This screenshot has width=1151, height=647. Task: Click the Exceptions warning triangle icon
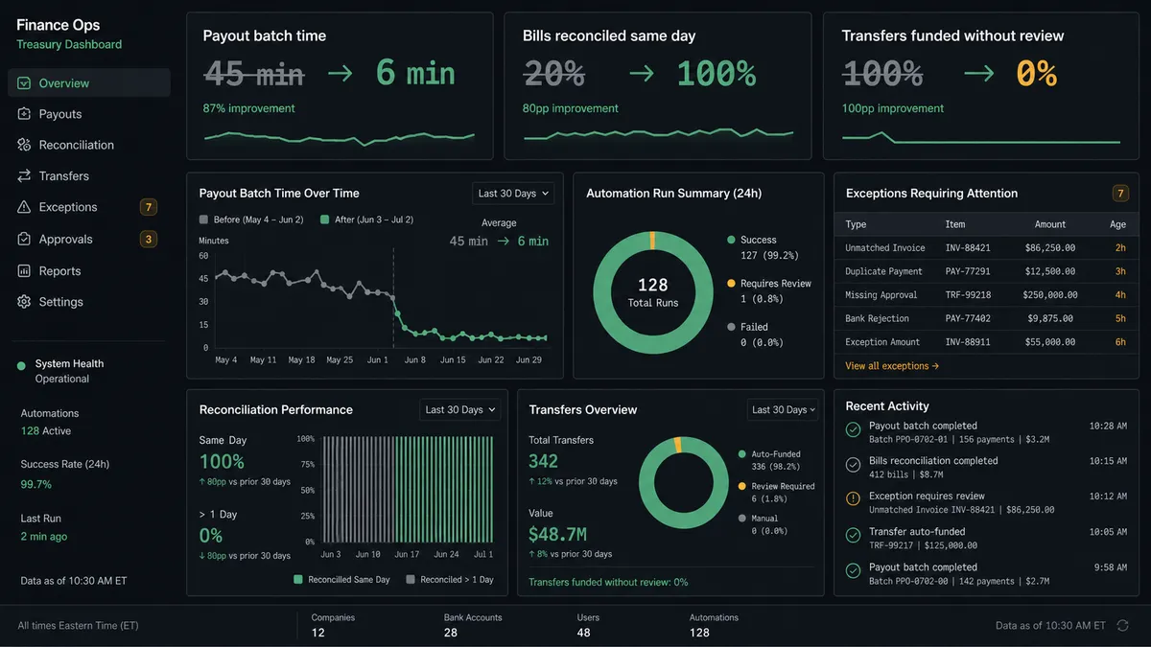pyautogui.click(x=24, y=207)
